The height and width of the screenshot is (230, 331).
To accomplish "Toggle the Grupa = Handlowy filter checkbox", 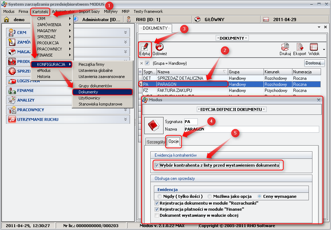I will coord(147,63).
